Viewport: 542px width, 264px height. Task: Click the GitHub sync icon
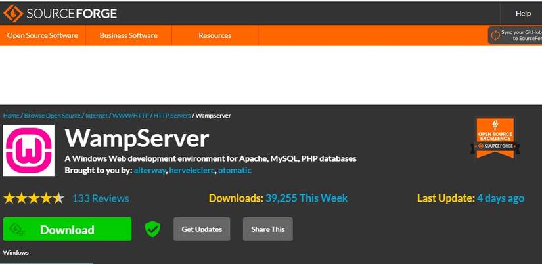495,35
